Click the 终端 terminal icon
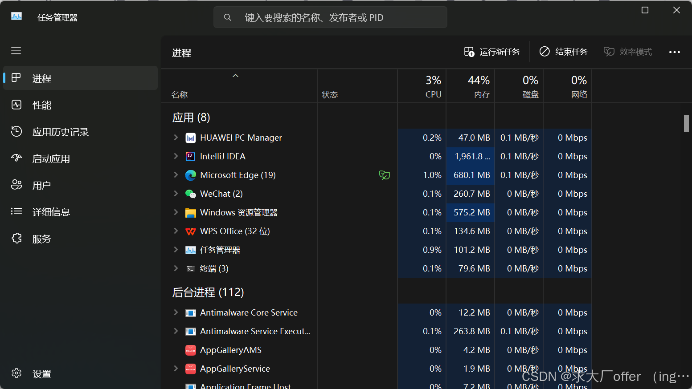 pos(191,269)
